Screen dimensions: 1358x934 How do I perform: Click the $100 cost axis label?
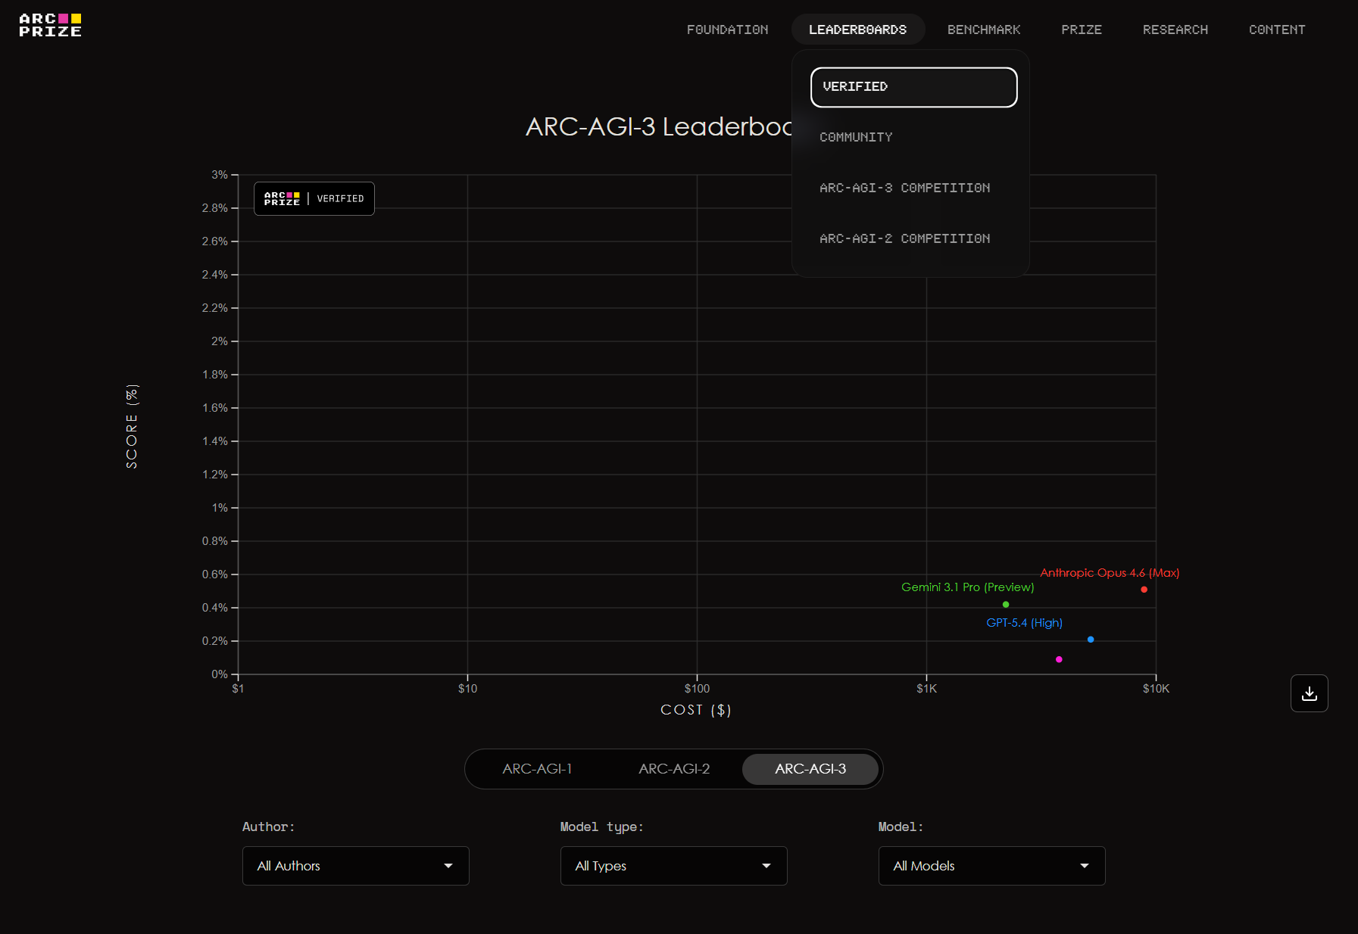click(697, 689)
